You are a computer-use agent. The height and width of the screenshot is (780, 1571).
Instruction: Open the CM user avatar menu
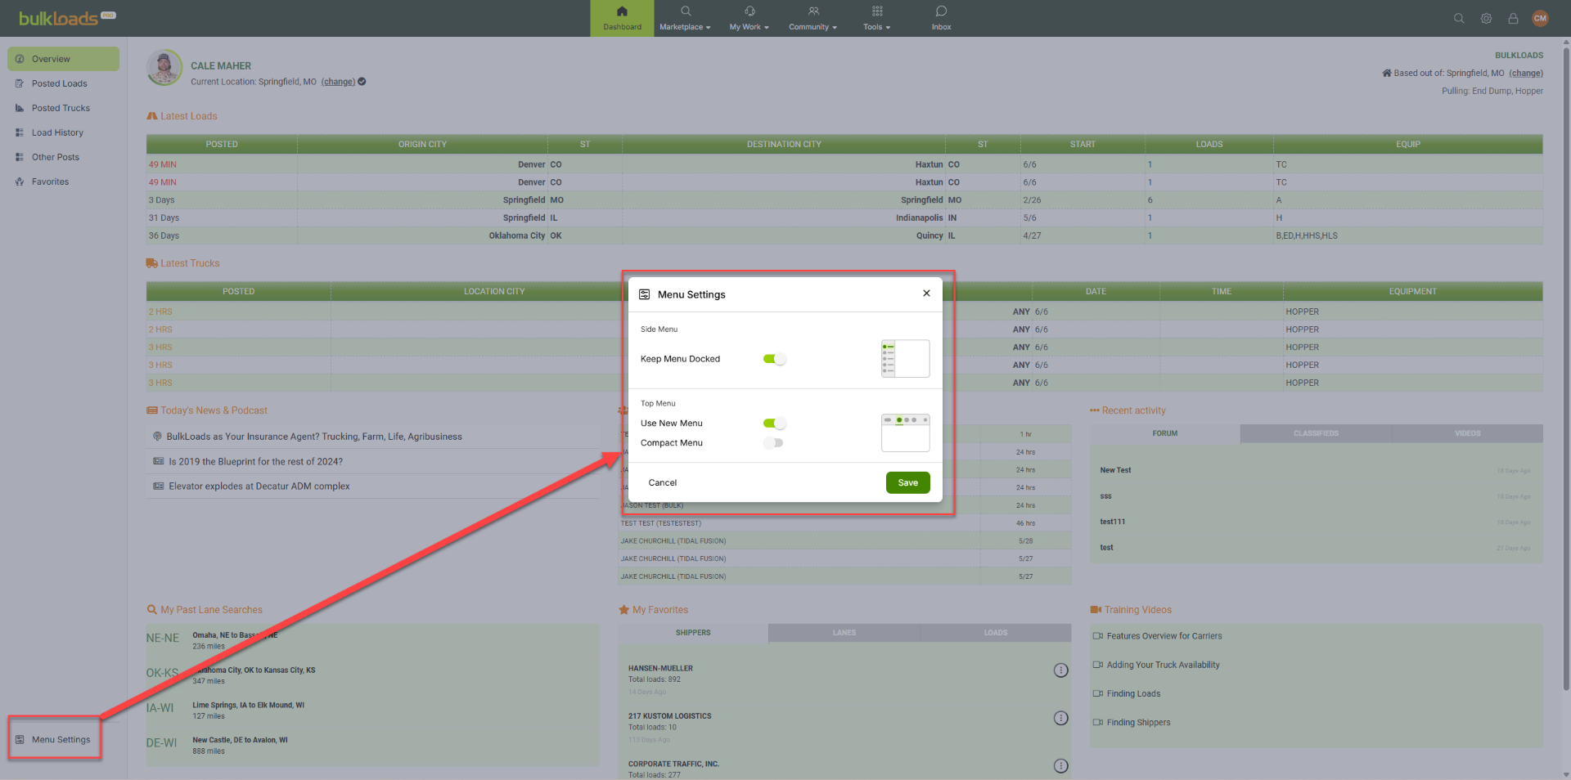pyautogui.click(x=1540, y=18)
